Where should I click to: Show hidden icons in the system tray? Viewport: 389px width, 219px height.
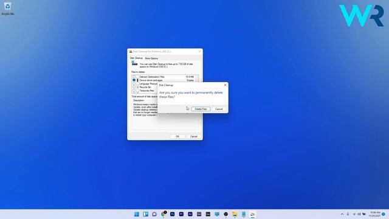(x=342, y=214)
